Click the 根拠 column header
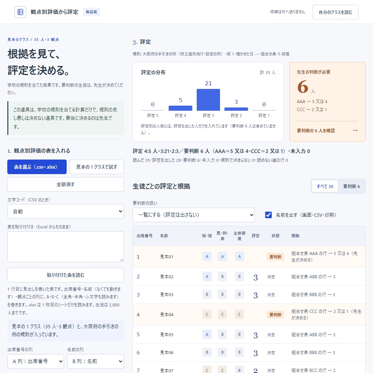Image resolution: width=373 pixels, height=373 pixels. [295, 236]
